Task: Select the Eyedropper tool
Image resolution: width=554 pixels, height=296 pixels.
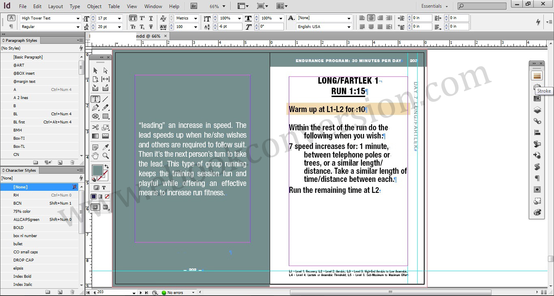Action: click(105, 147)
